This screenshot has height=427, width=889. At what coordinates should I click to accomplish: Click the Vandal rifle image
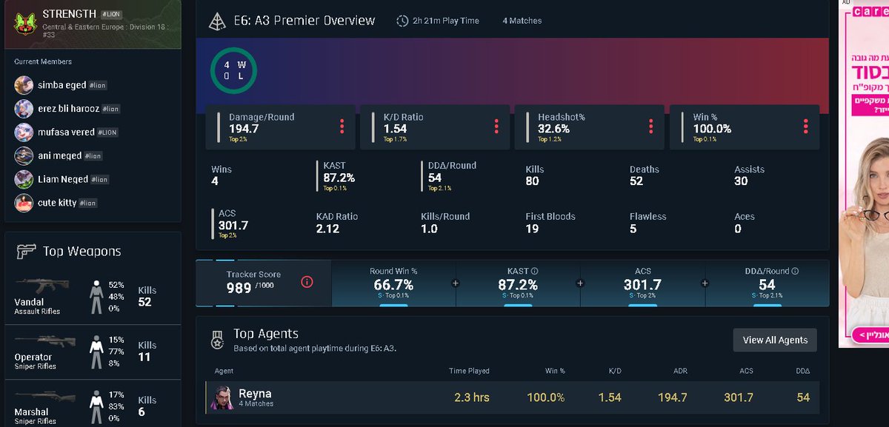tap(42, 286)
